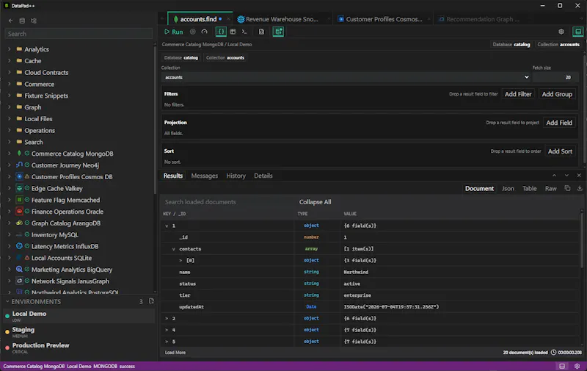Switch results to Raw view
This screenshot has height=371, width=587.
point(550,189)
